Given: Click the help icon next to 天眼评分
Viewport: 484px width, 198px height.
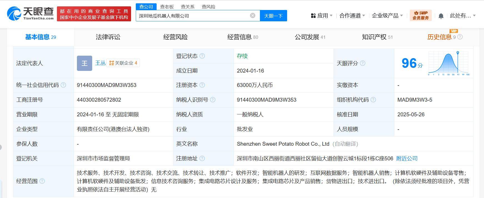Looking at the screenshot, I should pyautogui.click(x=363, y=63).
